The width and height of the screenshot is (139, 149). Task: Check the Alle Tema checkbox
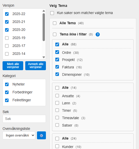coord(55,23)
